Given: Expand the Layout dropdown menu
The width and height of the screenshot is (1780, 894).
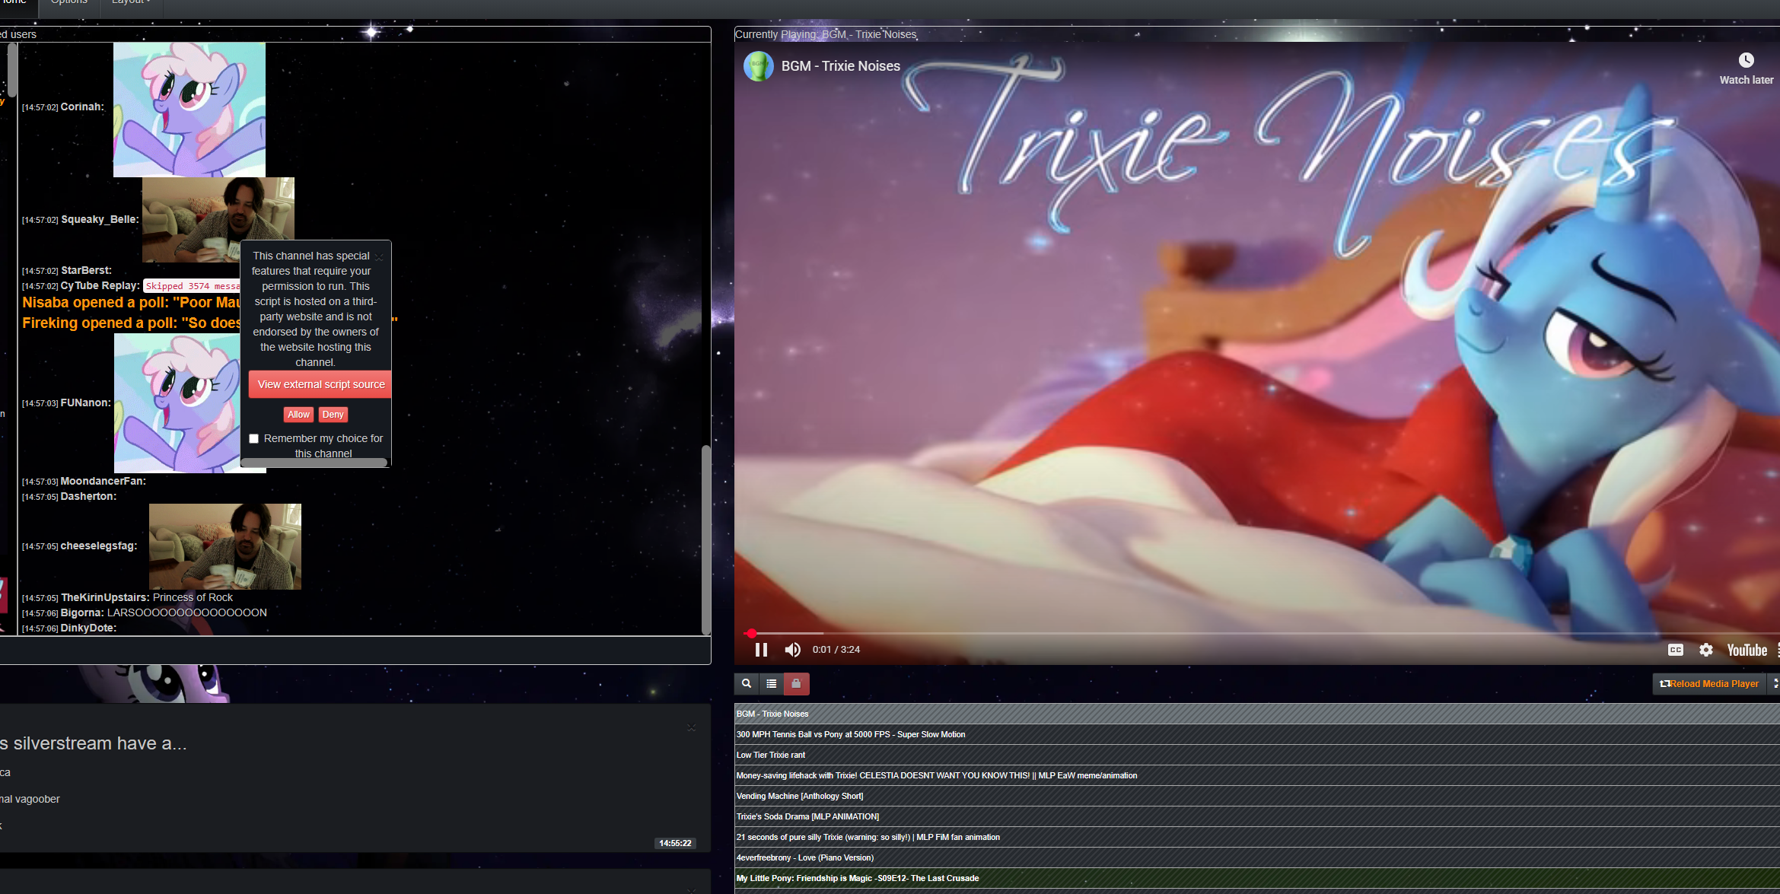Looking at the screenshot, I should coord(131,2).
